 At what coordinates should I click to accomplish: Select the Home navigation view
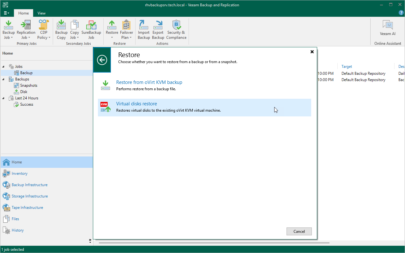[46, 162]
